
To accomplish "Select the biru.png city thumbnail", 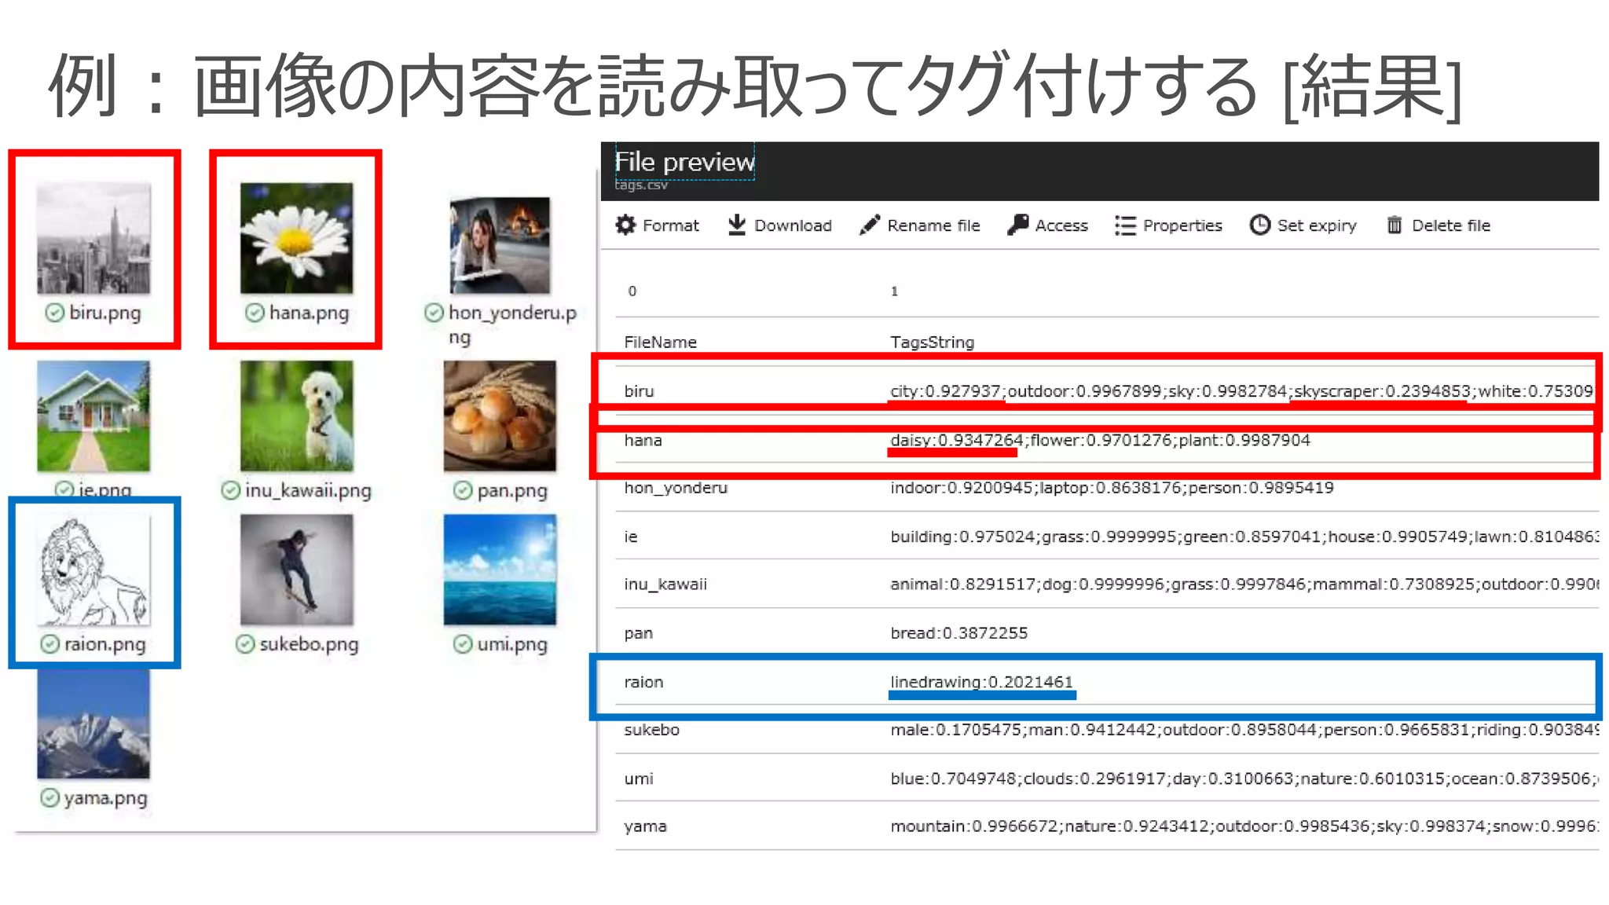I will (x=93, y=238).
